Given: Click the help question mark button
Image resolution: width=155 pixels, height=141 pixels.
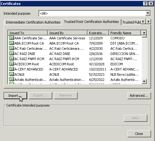Looking at the screenshot, I should 146,4.
